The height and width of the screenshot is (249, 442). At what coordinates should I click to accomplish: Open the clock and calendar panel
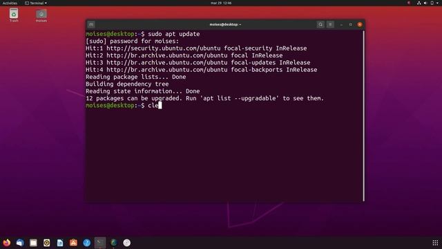[221, 3]
